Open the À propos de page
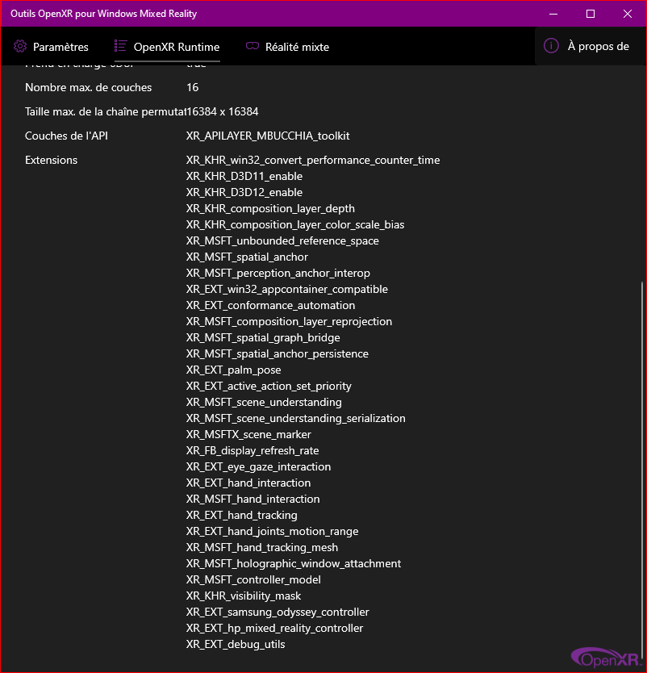Viewport: 647px width, 673px height. point(591,46)
